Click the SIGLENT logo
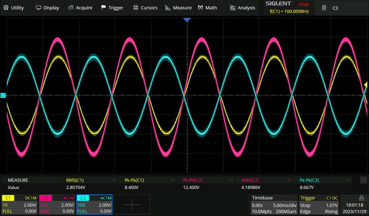The height and width of the screenshot is (216, 369). [x=278, y=4]
